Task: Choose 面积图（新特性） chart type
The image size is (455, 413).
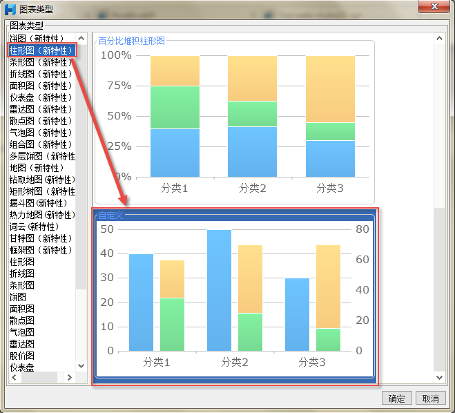Action: [x=41, y=86]
